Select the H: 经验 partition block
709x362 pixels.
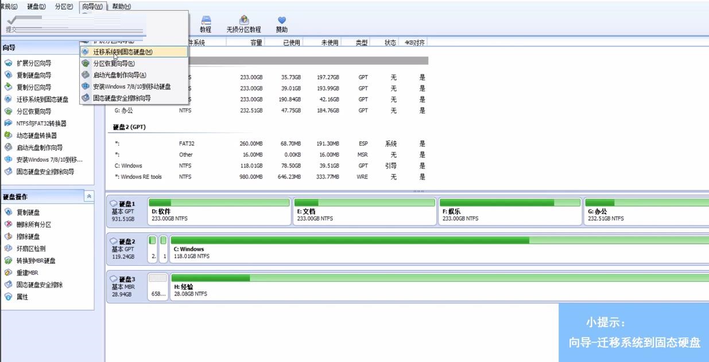[x=439, y=287]
